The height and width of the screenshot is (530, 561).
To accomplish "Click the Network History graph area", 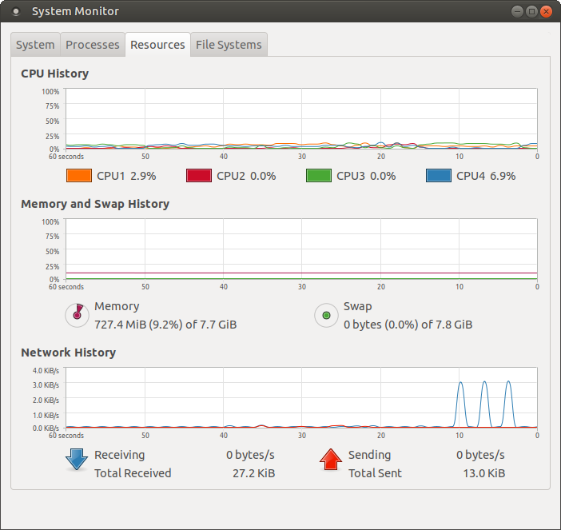I will [x=301, y=397].
